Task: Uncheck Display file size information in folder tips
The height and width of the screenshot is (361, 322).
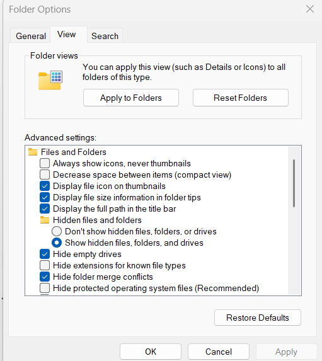Action: tap(45, 197)
